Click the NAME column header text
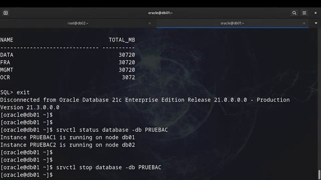 point(7,40)
